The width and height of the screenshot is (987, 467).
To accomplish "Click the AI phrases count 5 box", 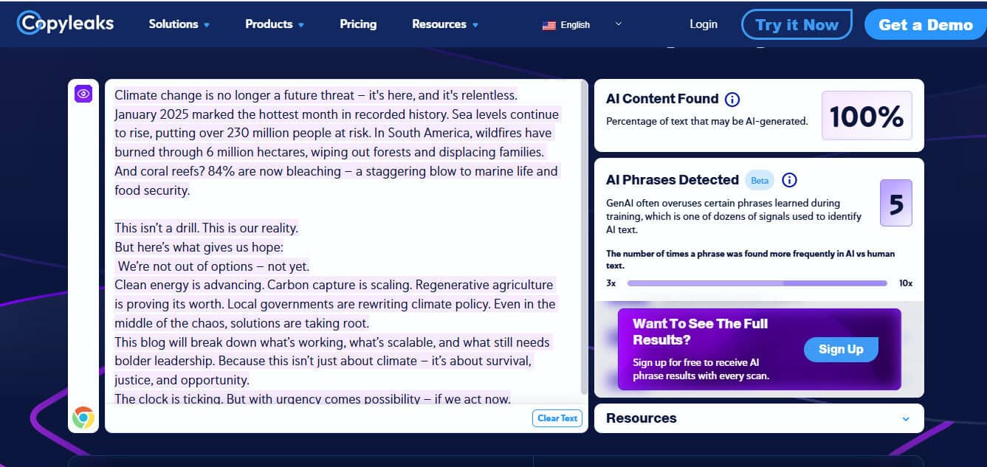I will 896,203.
